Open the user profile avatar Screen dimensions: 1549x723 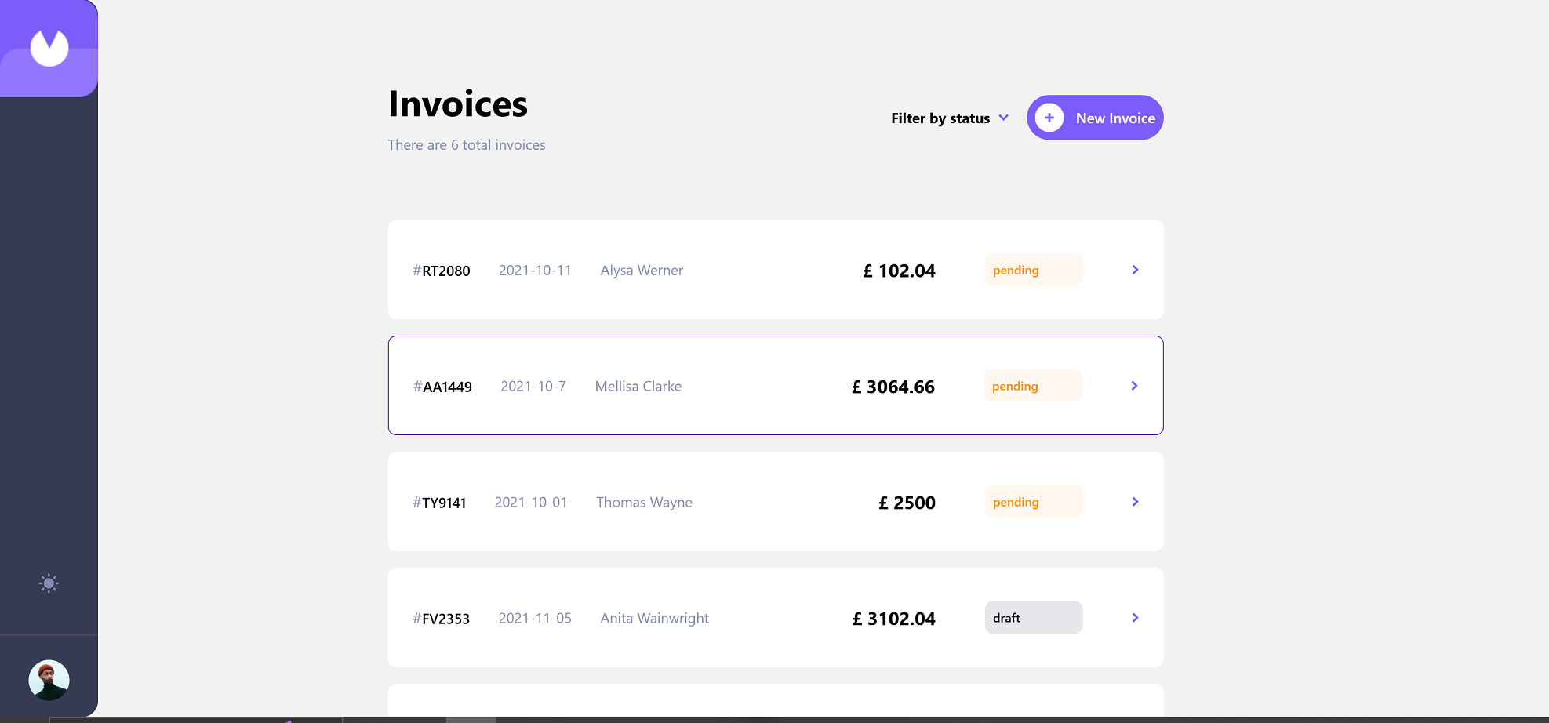[49, 680]
